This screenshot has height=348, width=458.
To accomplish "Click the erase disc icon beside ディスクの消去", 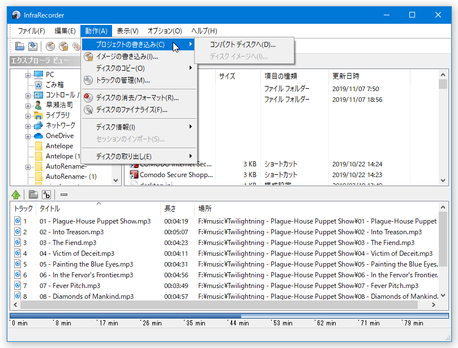I will point(88,97).
